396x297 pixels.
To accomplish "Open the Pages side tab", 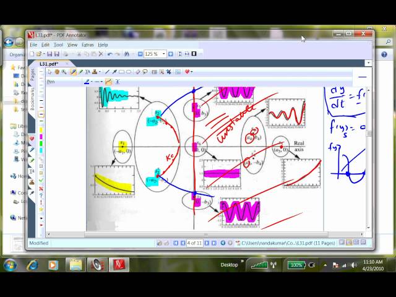I will (x=32, y=74).
